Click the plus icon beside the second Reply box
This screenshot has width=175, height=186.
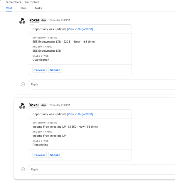pyautogui.click(x=23, y=169)
